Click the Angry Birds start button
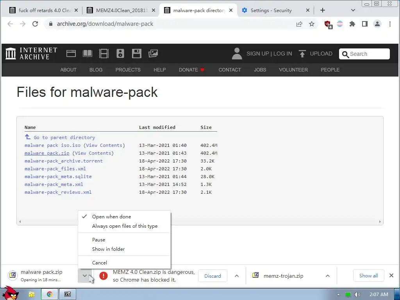This screenshot has width=400, height=300. (10, 293)
